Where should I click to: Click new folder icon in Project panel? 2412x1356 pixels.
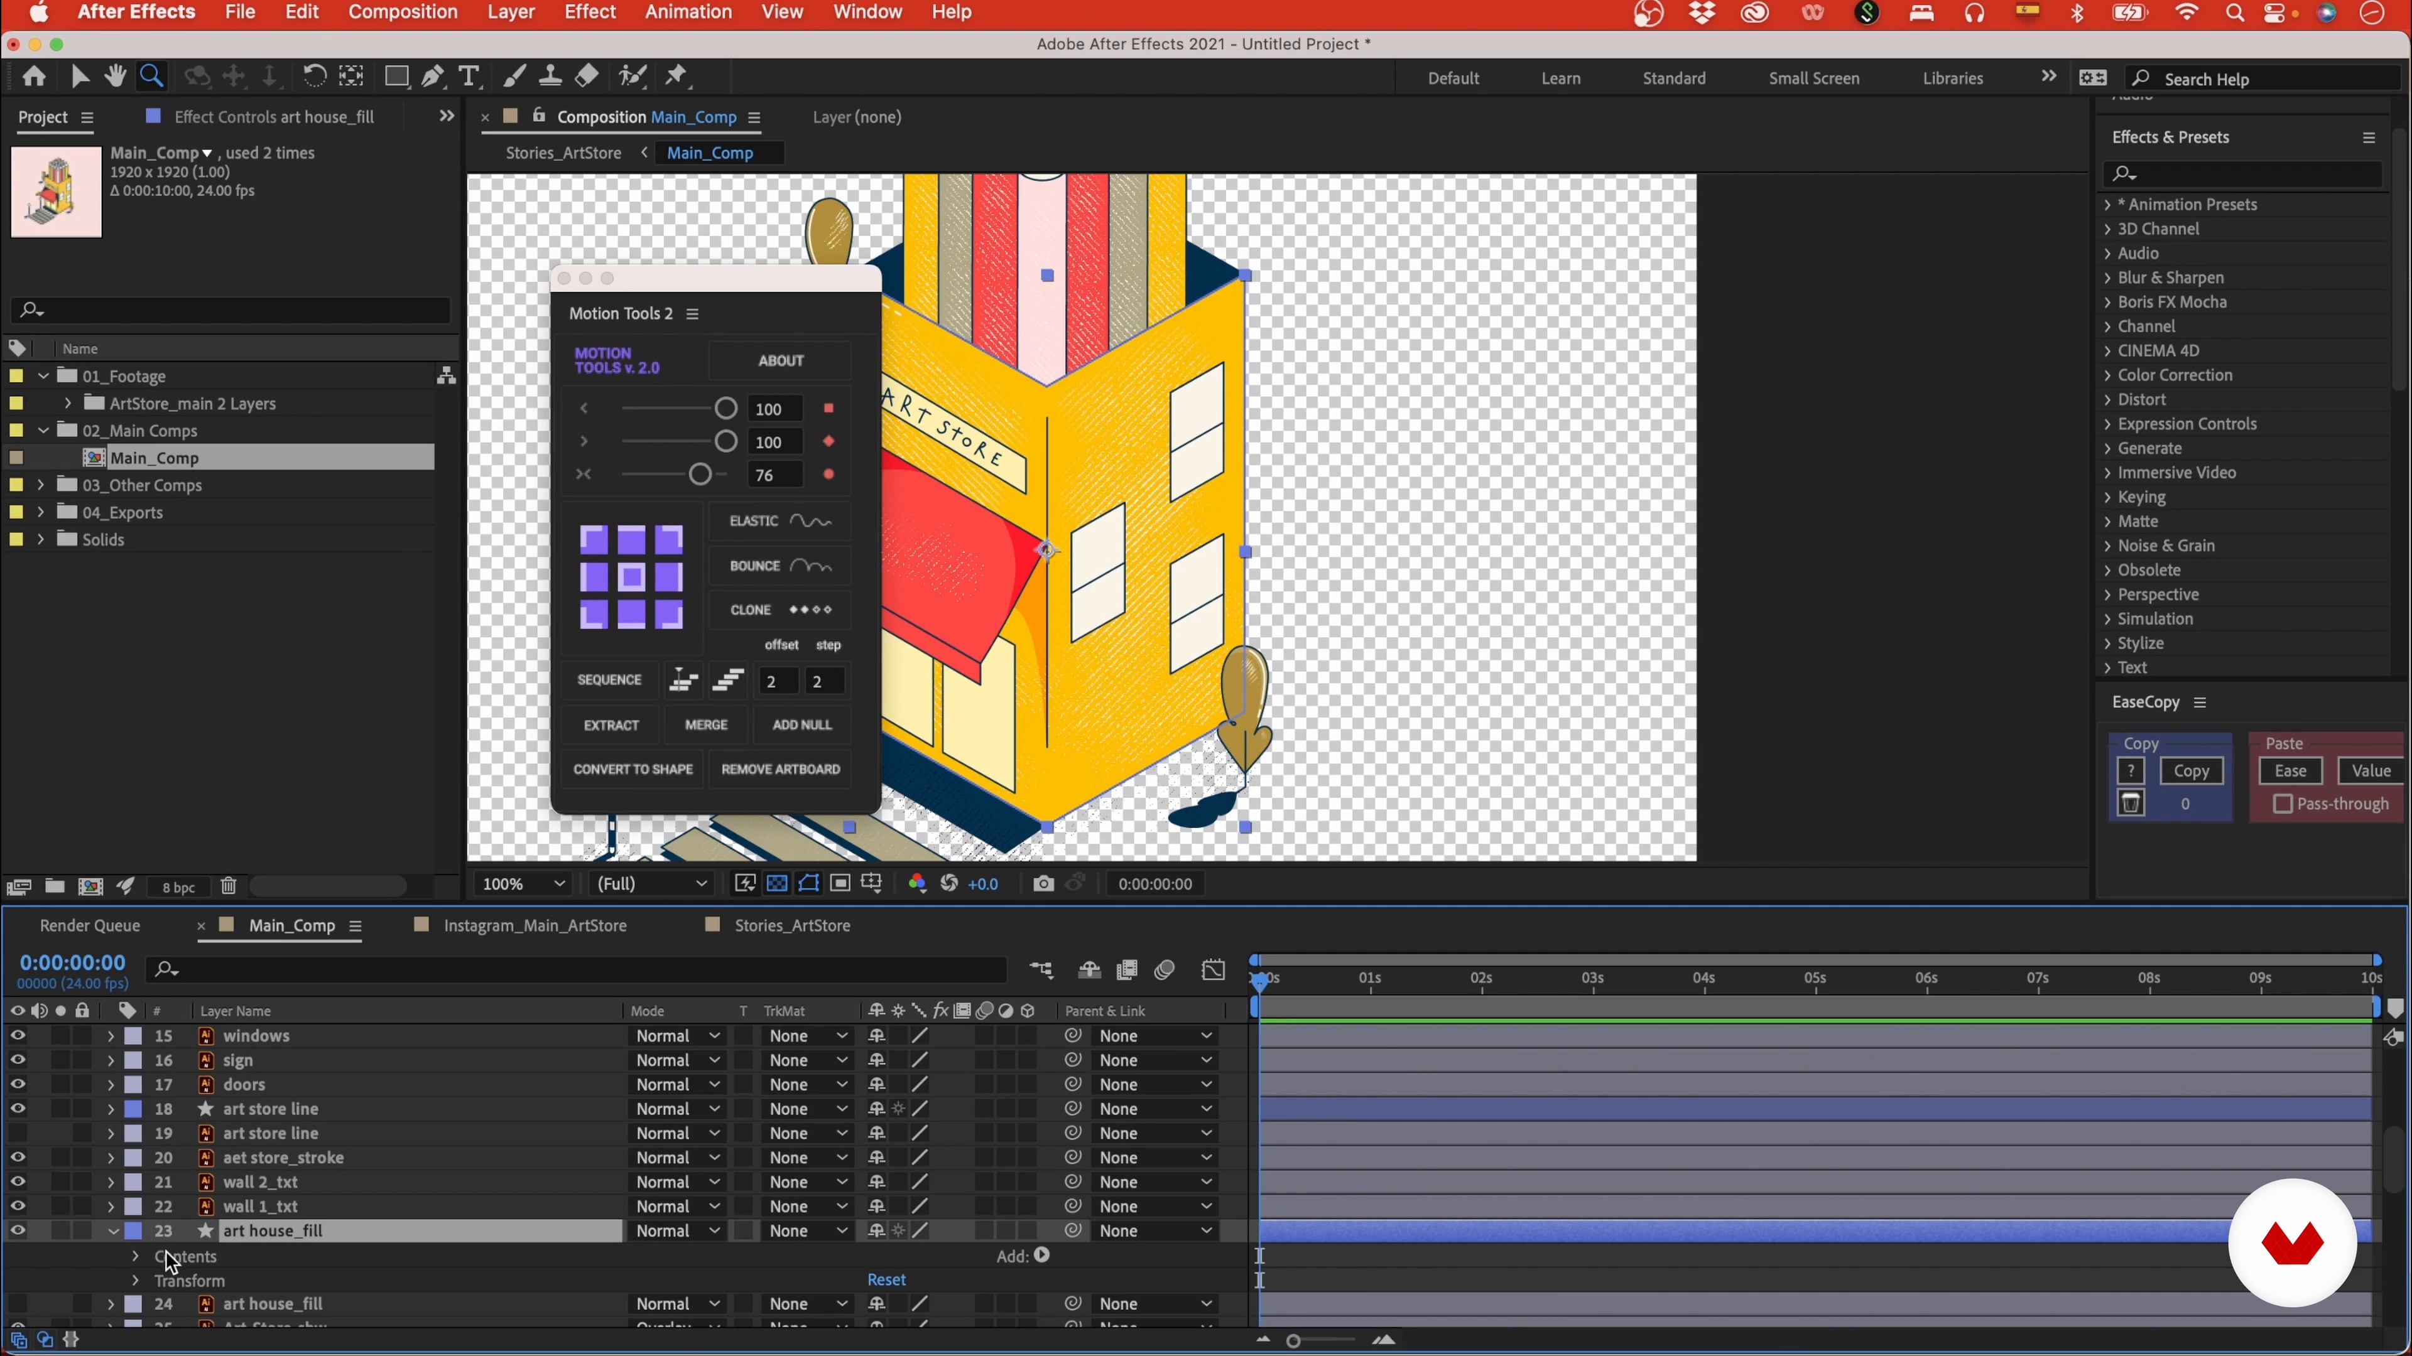click(55, 886)
